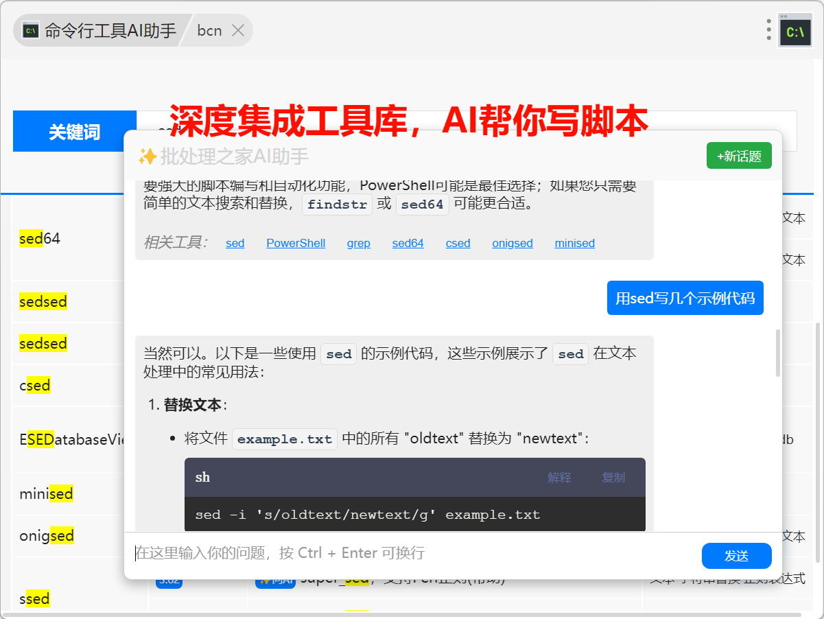Click the 用sed写几个示例代码 message bubble

click(685, 298)
